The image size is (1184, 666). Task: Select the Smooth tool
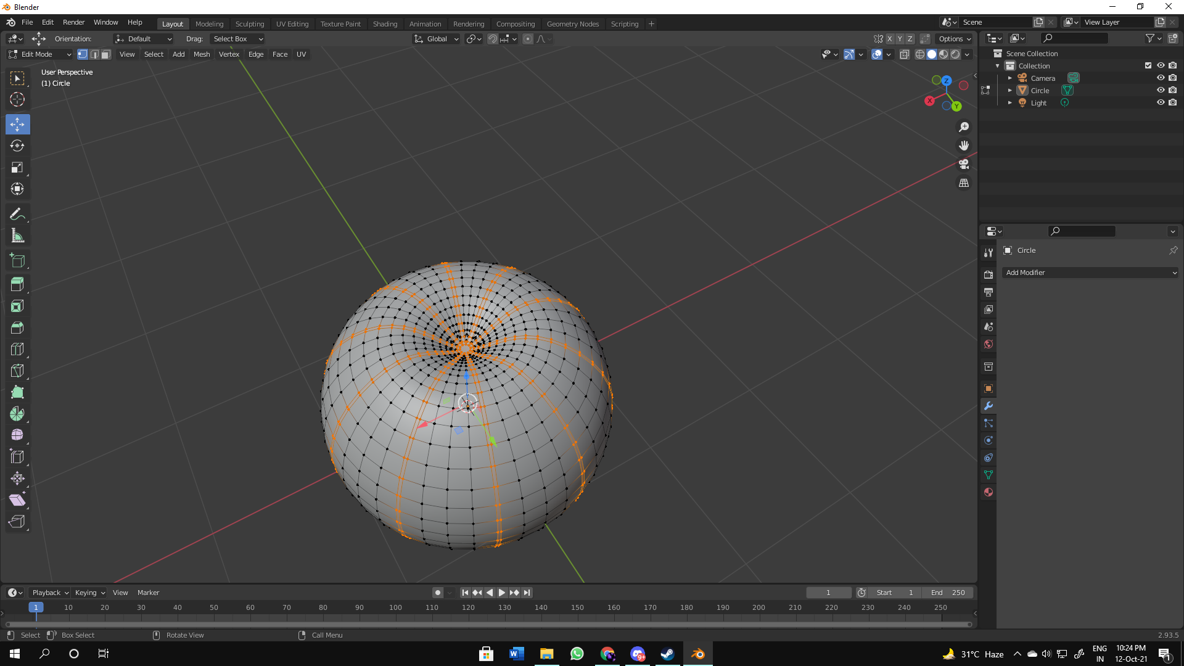(17, 435)
